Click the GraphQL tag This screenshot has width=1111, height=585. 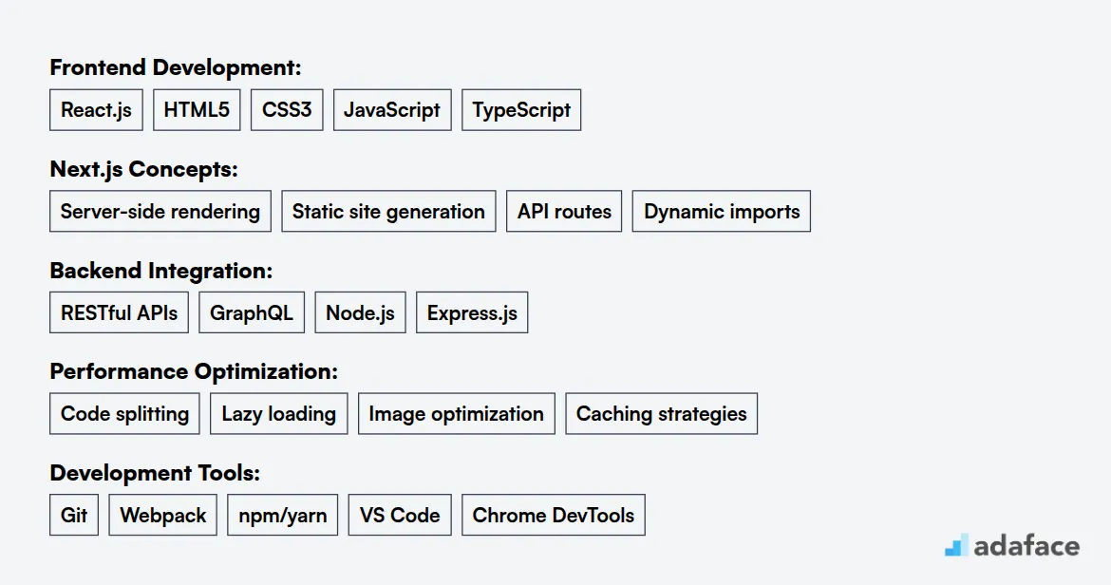[252, 312]
